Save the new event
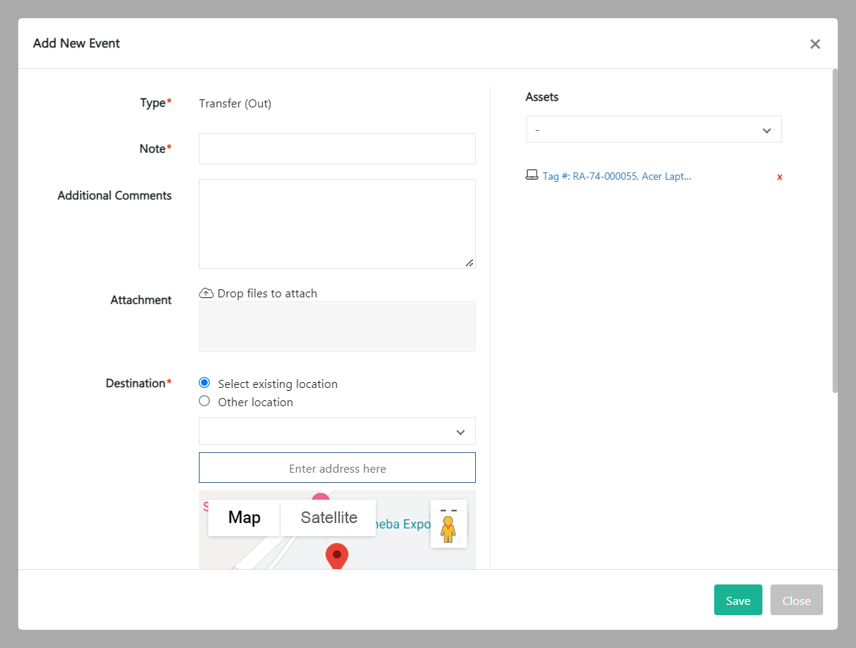Image resolution: width=856 pixels, height=648 pixels. tap(738, 600)
